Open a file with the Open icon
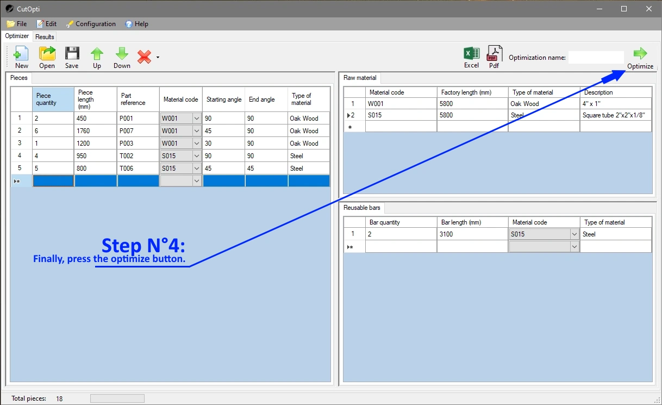The width and height of the screenshot is (662, 405). click(x=47, y=57)
